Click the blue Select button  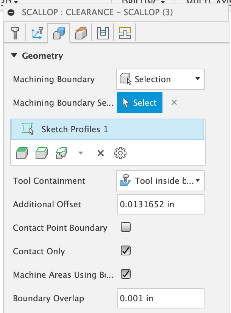(140, 103)
